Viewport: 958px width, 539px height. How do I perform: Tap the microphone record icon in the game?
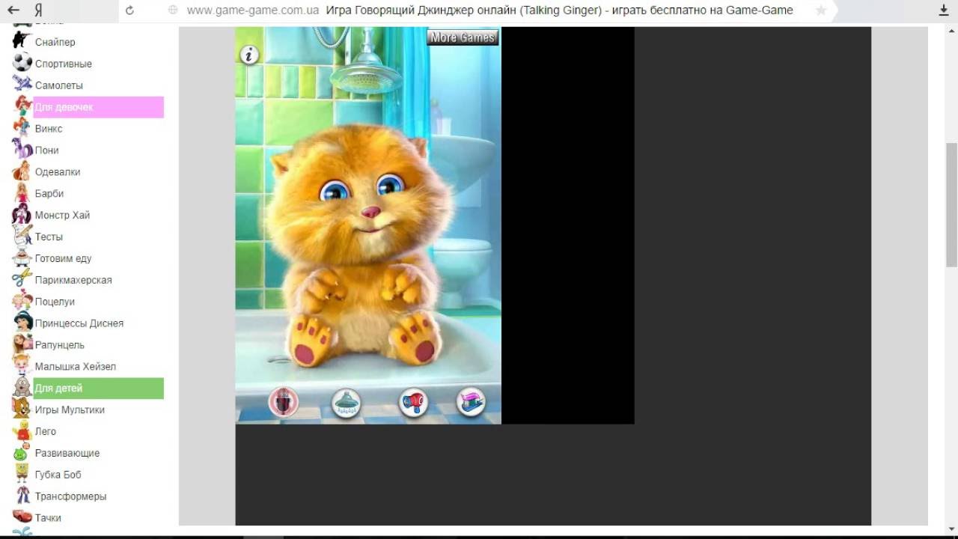click(x=284, y=403)
